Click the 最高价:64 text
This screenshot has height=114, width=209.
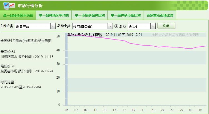point(8,52)
